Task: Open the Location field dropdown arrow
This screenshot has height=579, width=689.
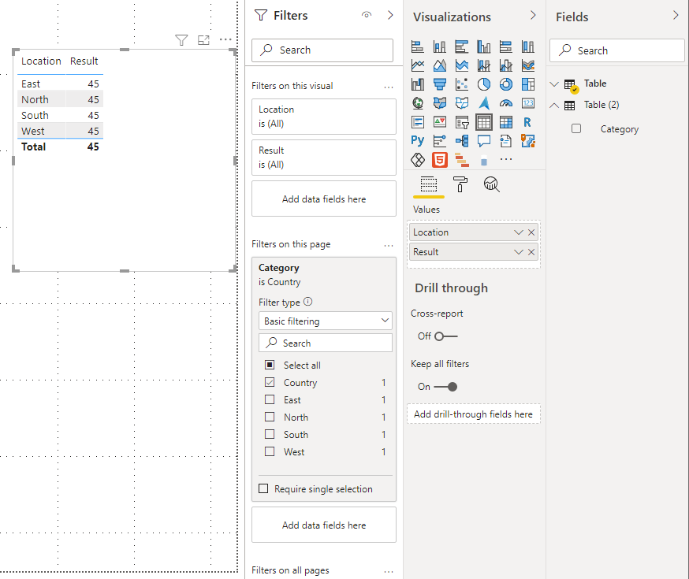Action: coord(519,232)
